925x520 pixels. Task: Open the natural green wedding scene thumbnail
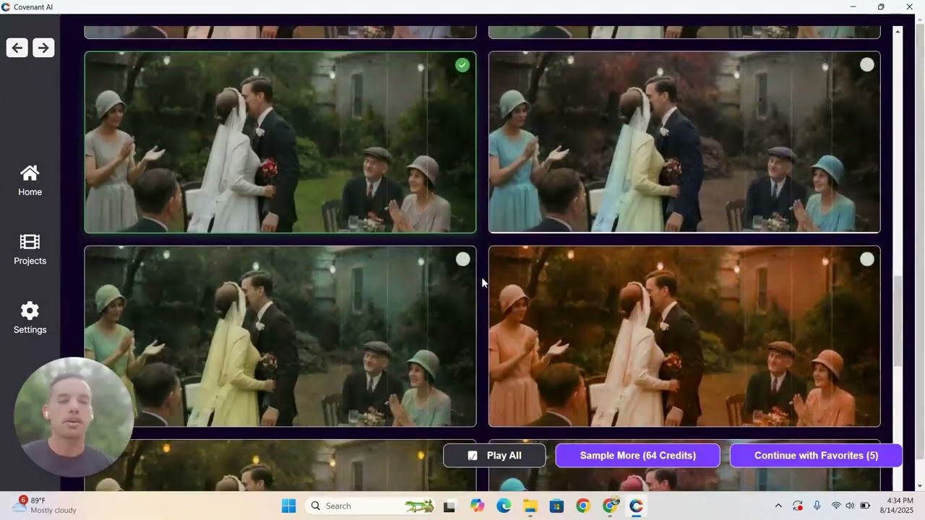tap(280, 142)
